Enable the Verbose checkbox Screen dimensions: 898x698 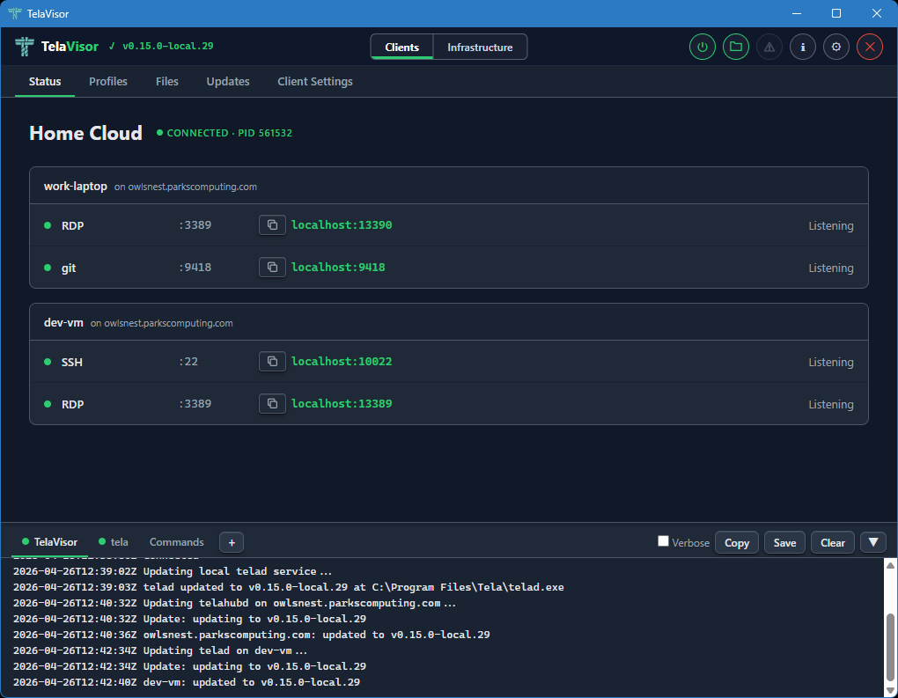point(663,541)
